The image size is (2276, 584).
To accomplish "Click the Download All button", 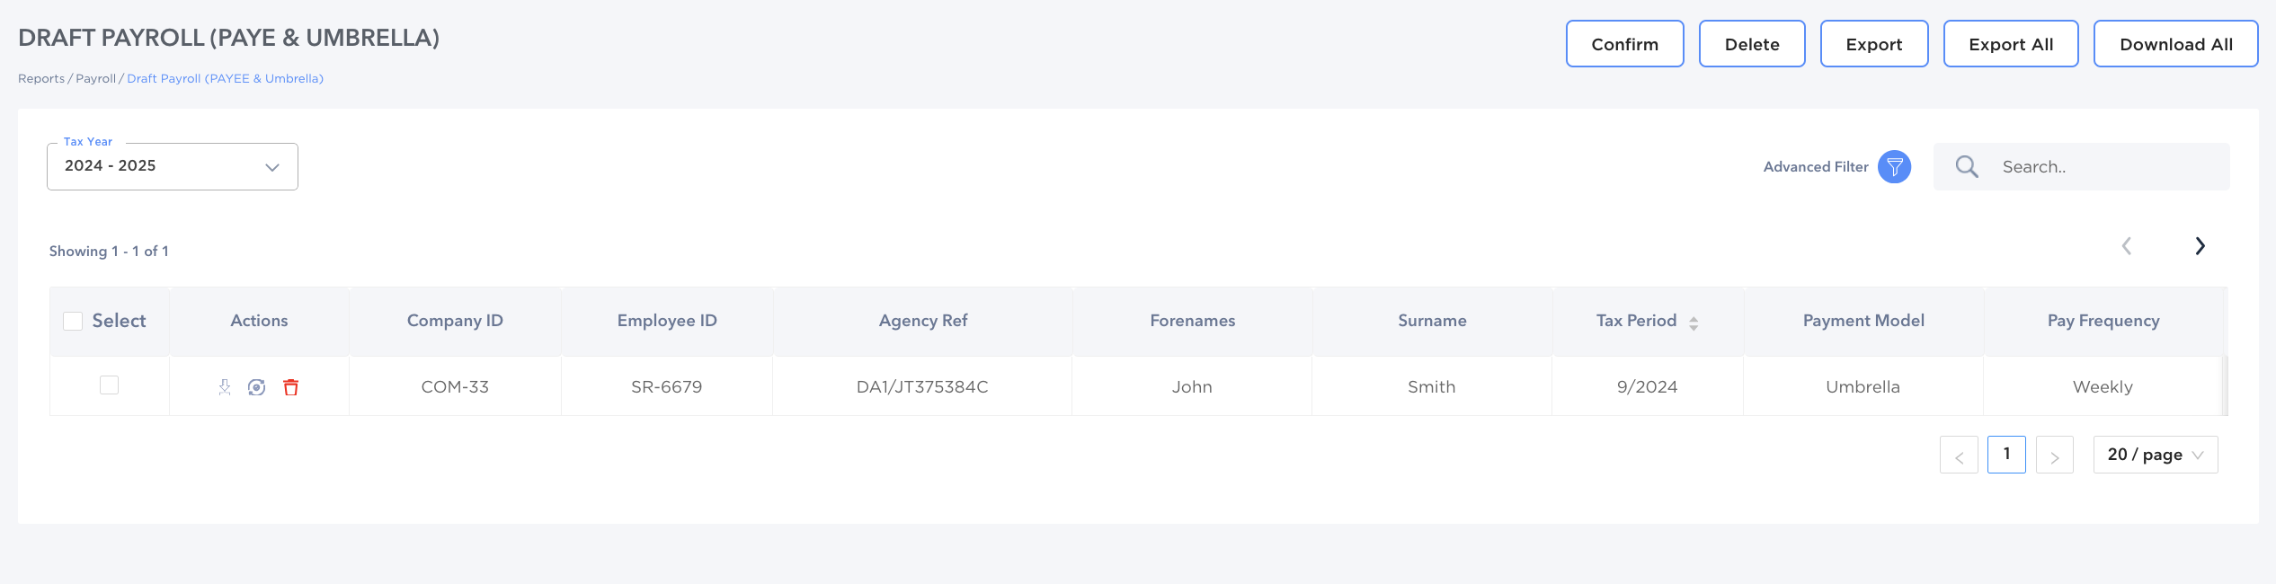I will [x=2176, y=44].
